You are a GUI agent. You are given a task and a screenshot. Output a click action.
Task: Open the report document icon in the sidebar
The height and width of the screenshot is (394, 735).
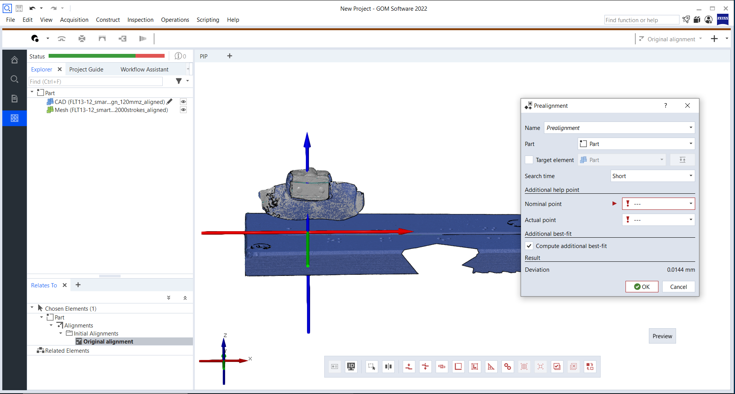tap(15, 99)
